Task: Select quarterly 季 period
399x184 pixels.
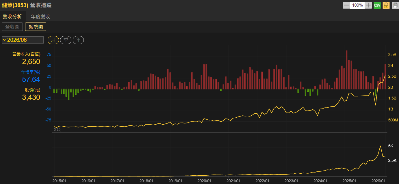Action: (x=66, y=40)
